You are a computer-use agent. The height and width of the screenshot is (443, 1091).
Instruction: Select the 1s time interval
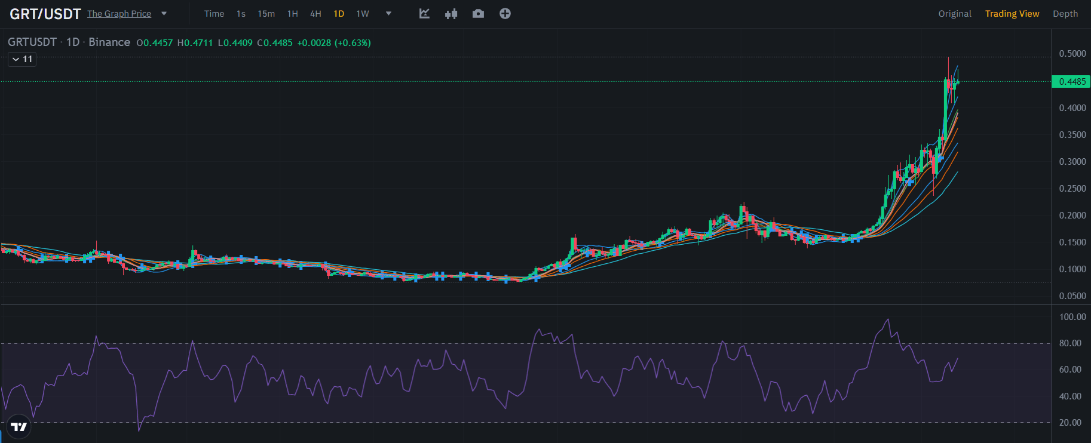tap(241, 14)
